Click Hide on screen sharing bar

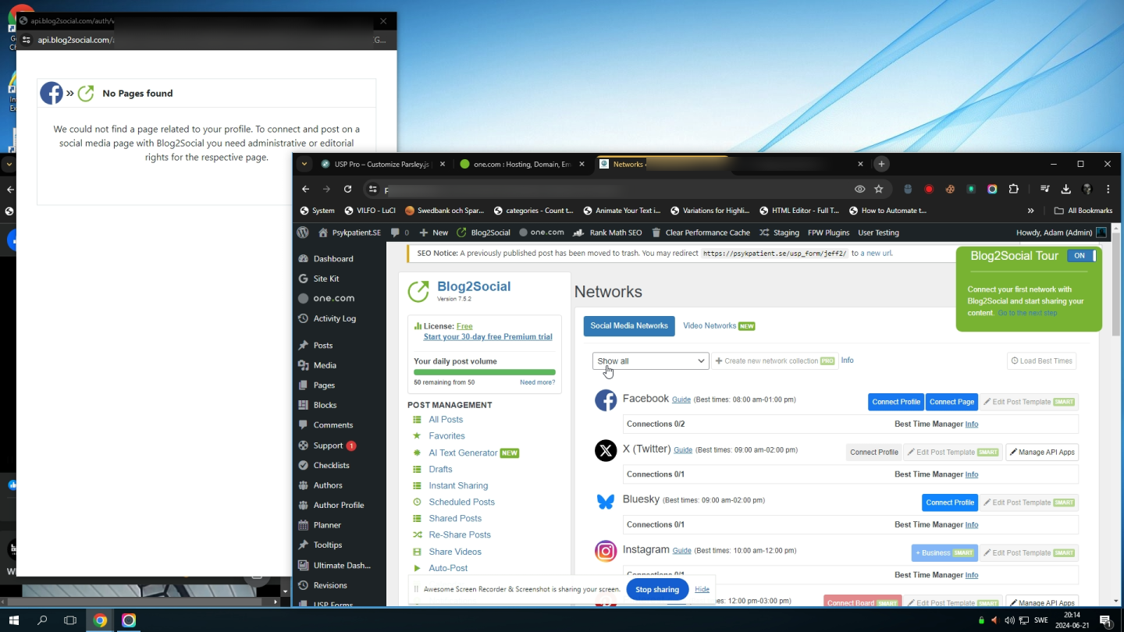[702, 590]
